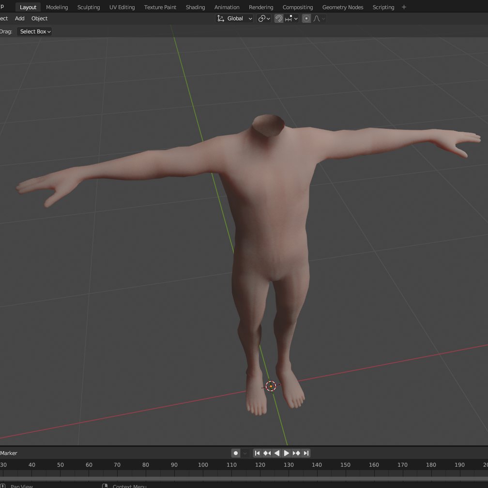Open the Scripting workspace tab
The height and width of the screenshot is (488, 488).
click(x=383, y=7)
